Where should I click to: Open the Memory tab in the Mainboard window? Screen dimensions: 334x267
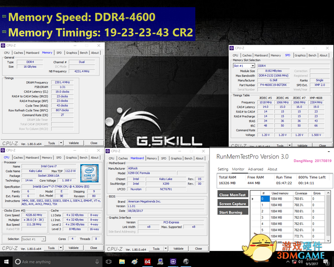[x=152, y=159]
